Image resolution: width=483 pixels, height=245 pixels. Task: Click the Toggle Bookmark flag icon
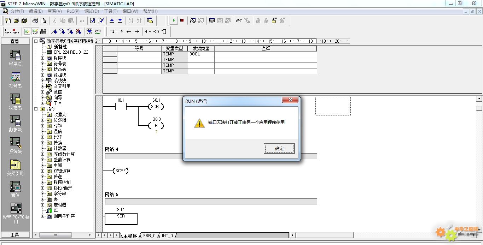point(54,31)
